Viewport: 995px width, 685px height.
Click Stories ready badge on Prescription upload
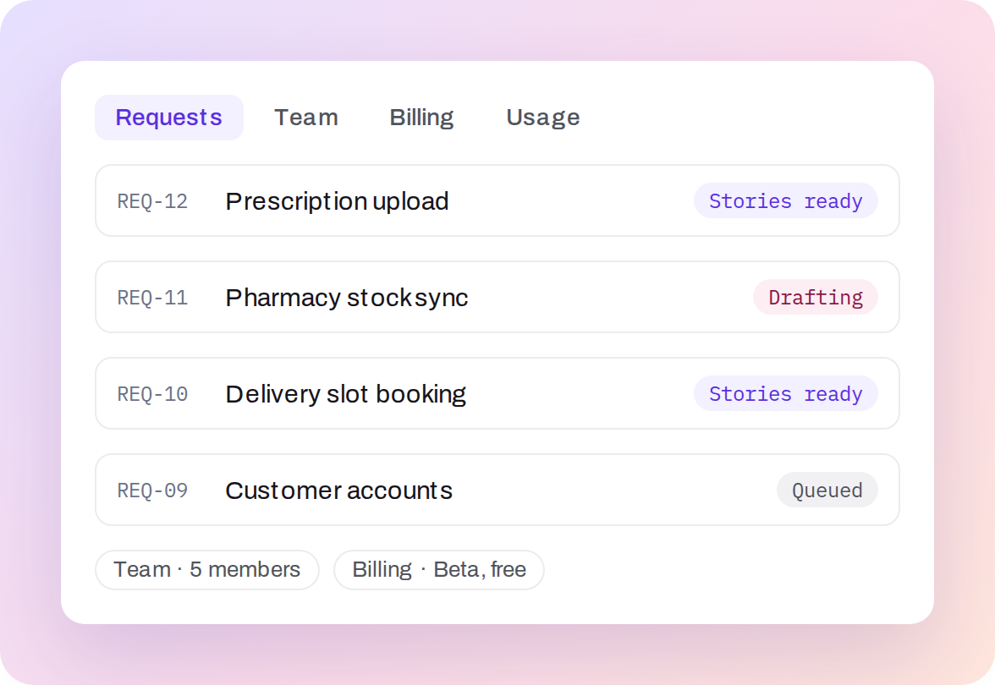pyautogui.click(x=785, y=201)
